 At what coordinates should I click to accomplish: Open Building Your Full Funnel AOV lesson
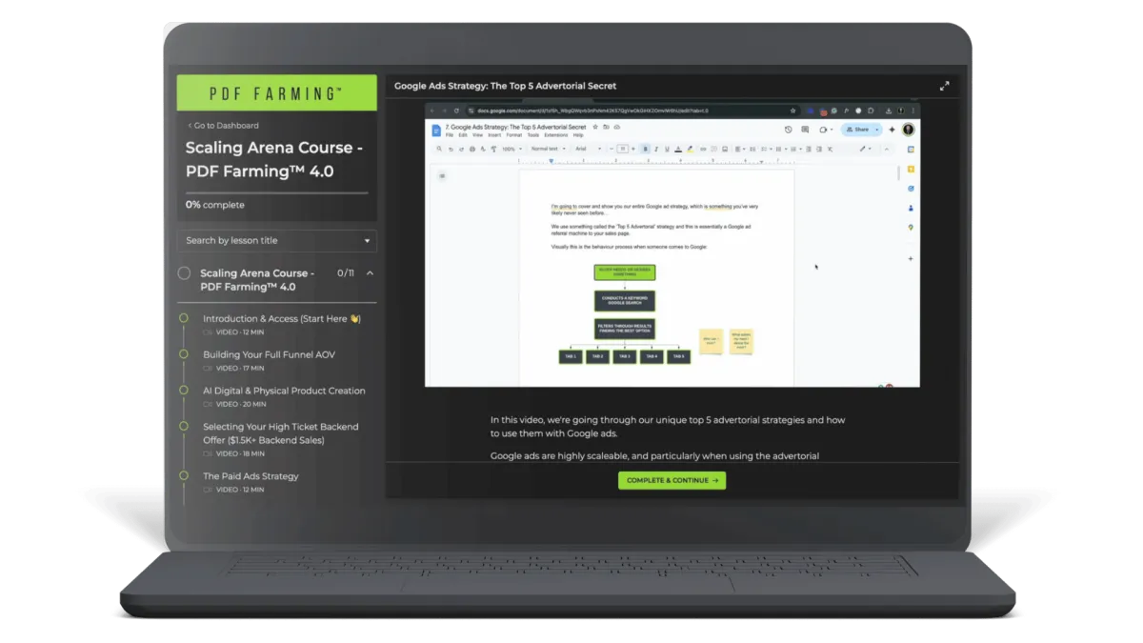[269, 354]
